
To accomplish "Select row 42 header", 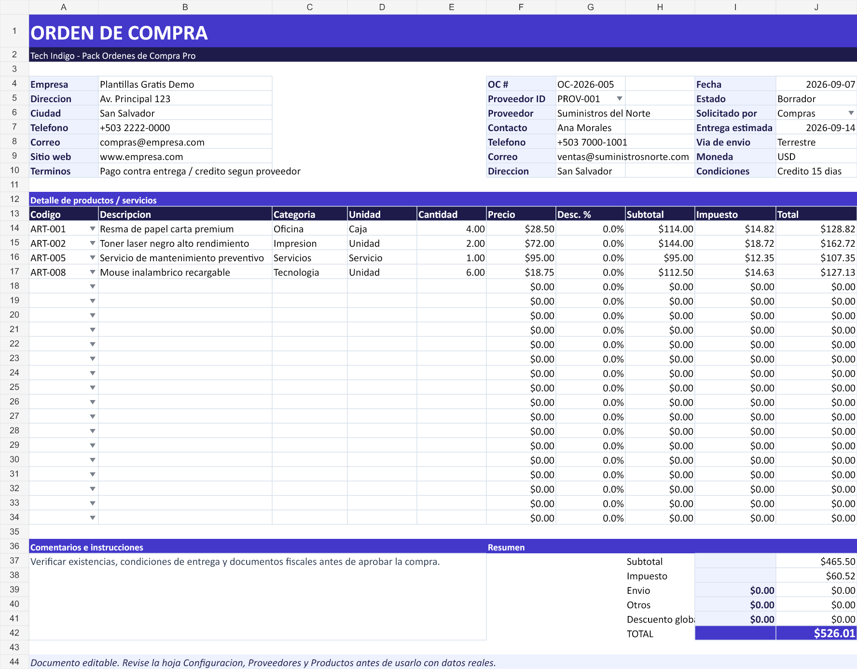I will click(x=14, y=633).
